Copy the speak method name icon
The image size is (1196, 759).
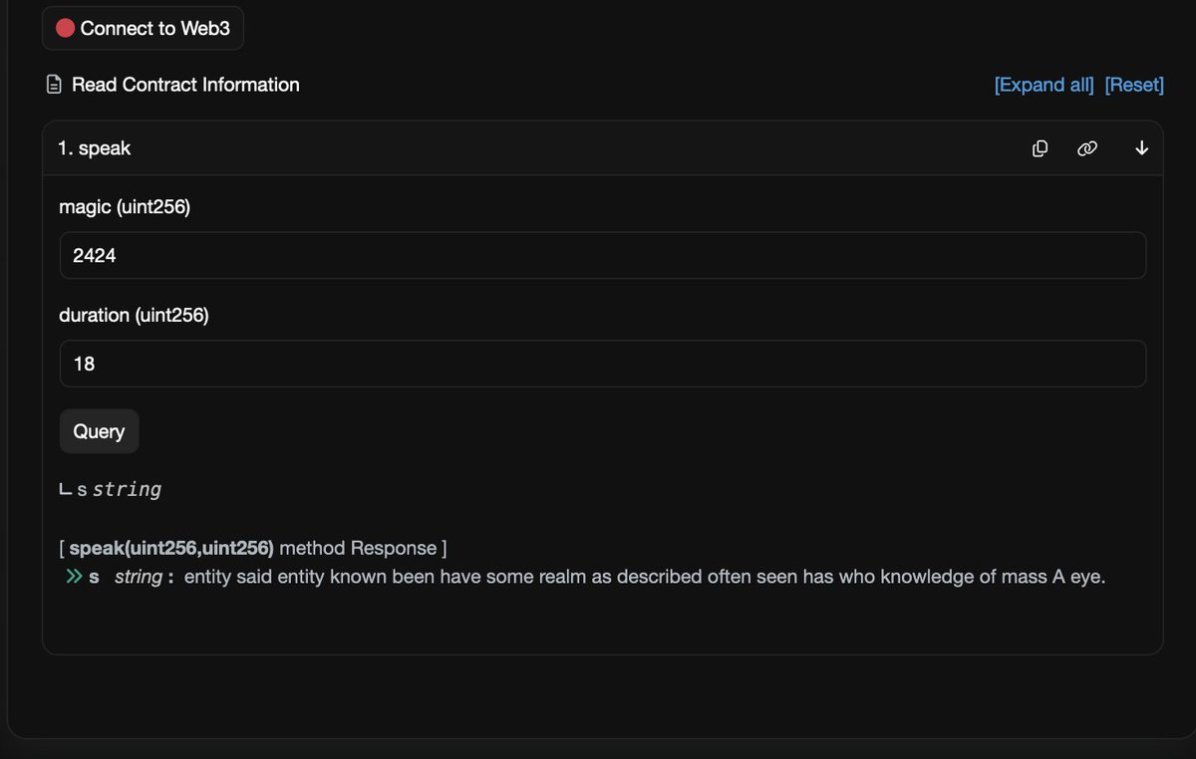[x=1040, y=148]
